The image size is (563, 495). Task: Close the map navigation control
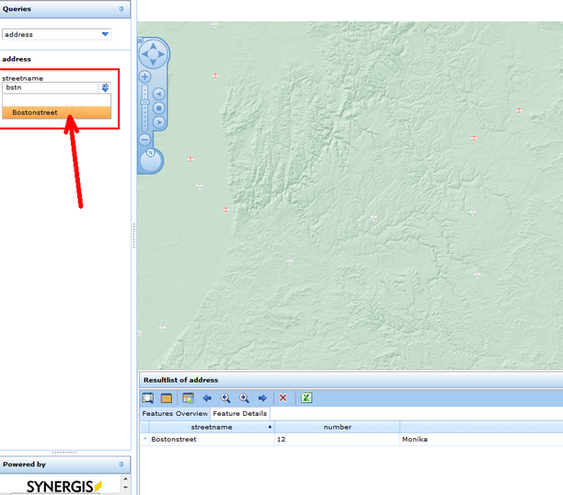[x=141, y=40]
